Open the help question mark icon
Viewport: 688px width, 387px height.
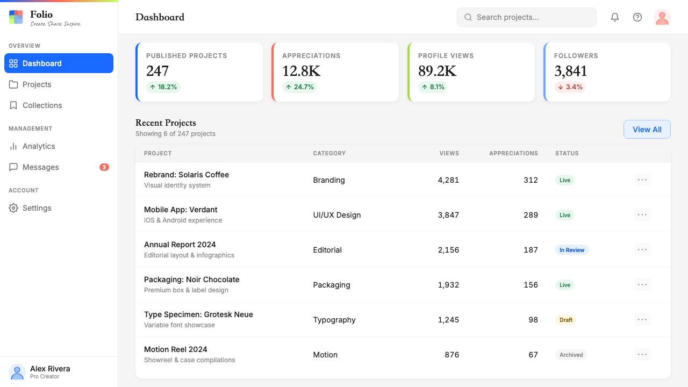637,17
